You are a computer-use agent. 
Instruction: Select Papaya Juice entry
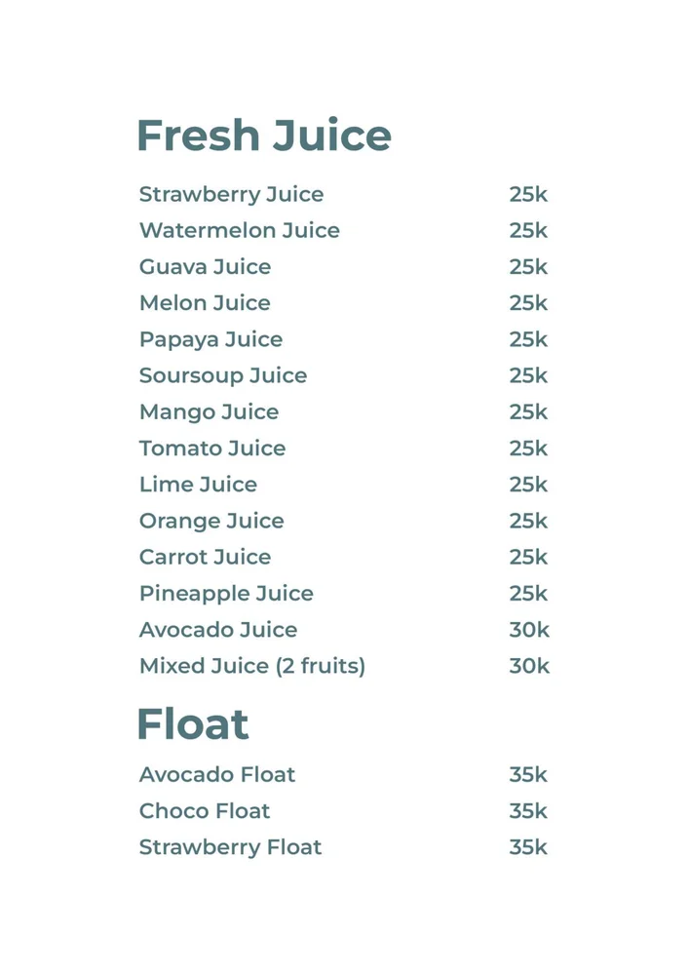point(211,340)
